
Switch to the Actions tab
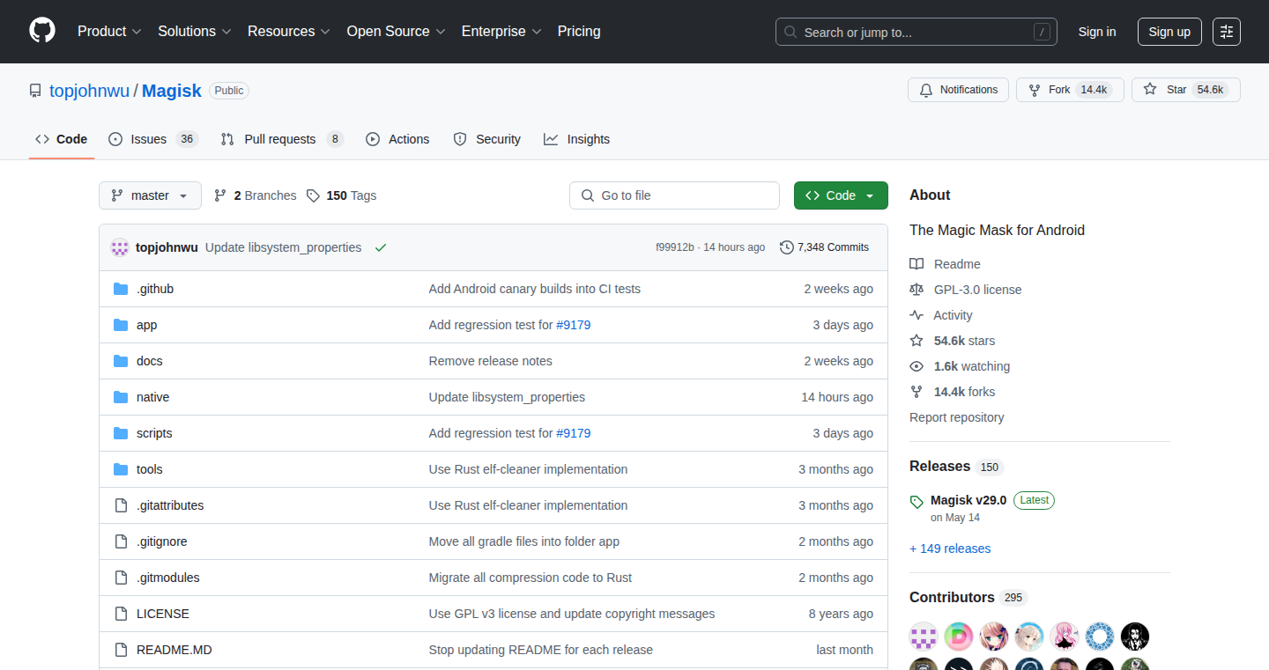[x=397, y=139]
